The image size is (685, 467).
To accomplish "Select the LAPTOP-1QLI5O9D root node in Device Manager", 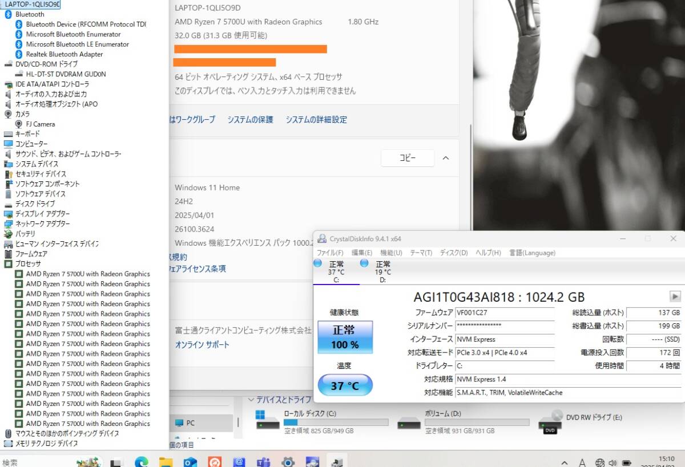I will [x=32, y=4].
